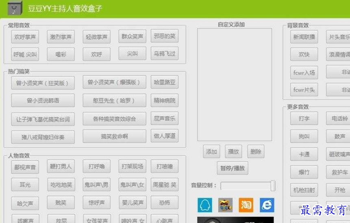Play 新闻联播 background sound
Viewport: 350px width, 223px height.
[x=304, y=37]
